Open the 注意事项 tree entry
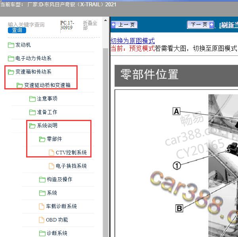The width and height of the screenshot is (238, 237). pyautogui.click(x=47, y=99)
